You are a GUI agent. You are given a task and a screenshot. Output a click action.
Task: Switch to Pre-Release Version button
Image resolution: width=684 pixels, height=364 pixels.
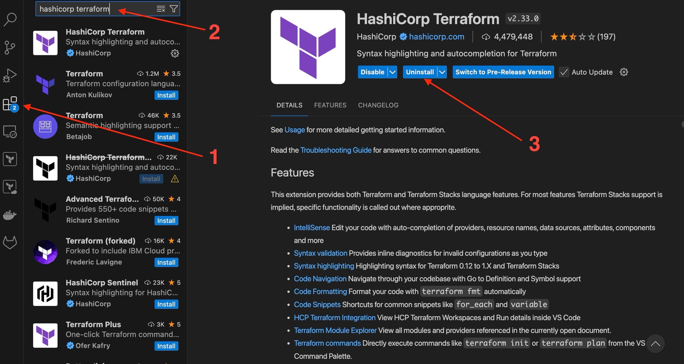point(503,72)
